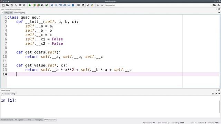Click the clear console pen icon

216,94
